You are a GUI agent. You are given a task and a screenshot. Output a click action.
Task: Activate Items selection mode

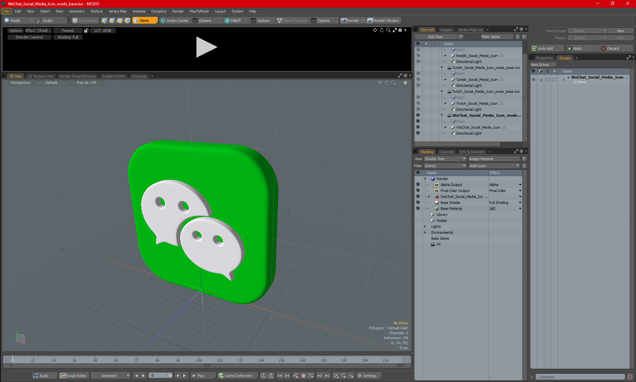click(x=145, y=21)
